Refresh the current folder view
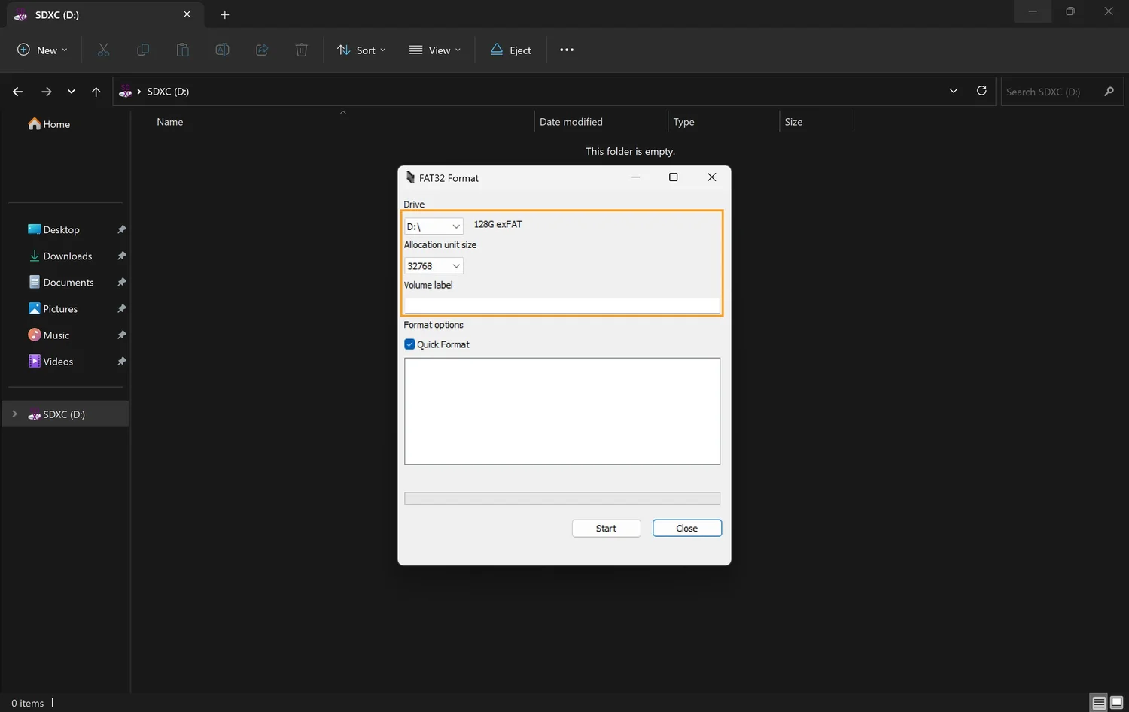The width and height of the screenshot is (1129, 712). [981, 90]
